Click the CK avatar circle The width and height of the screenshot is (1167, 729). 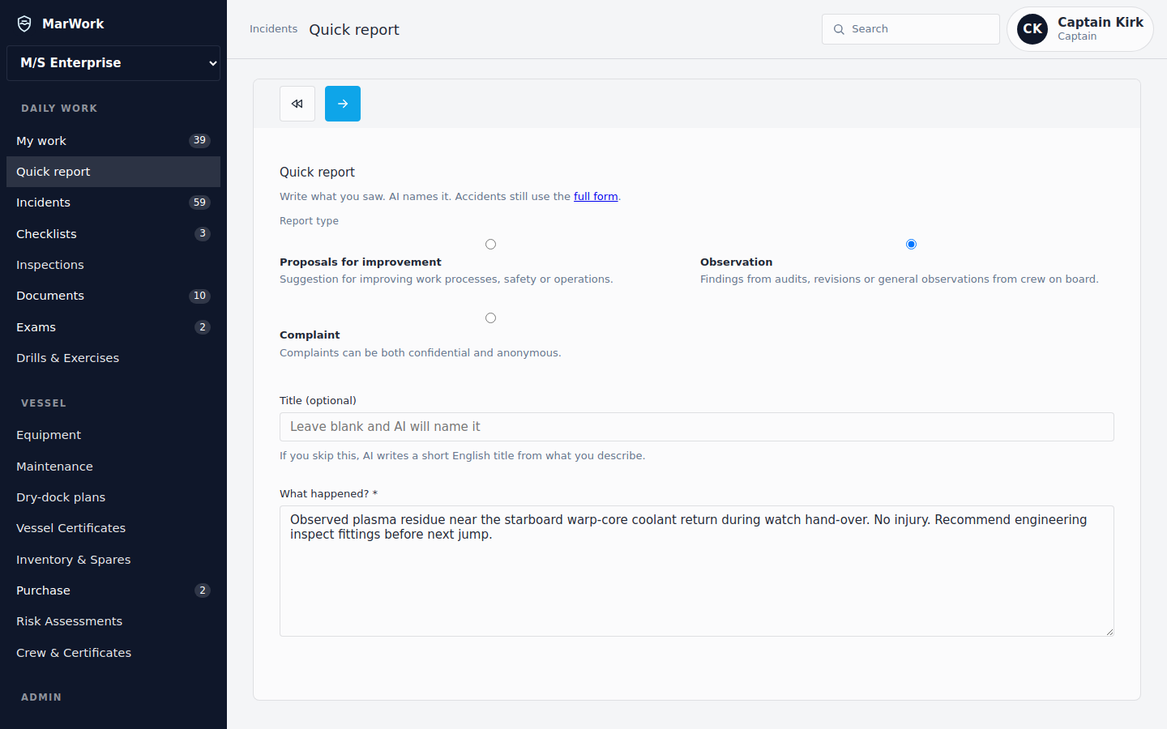(x=1032, y=29)
